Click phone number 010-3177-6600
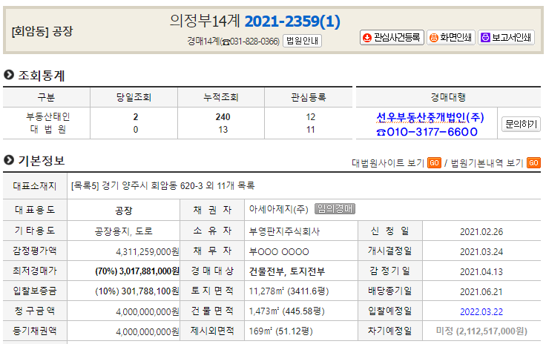This screenshot has width=546, height=344. 432,132
